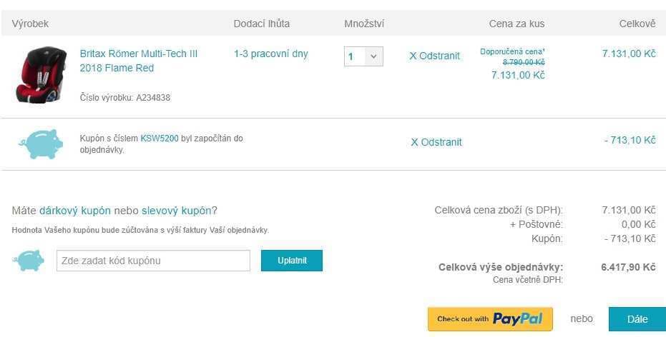Open the slevový kupón link

pos(176,211)
